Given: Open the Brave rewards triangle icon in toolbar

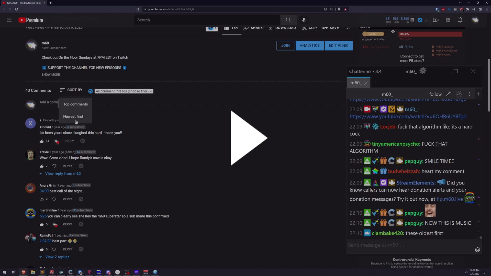Looking at the screenshot, I should (x=345, y=9).
